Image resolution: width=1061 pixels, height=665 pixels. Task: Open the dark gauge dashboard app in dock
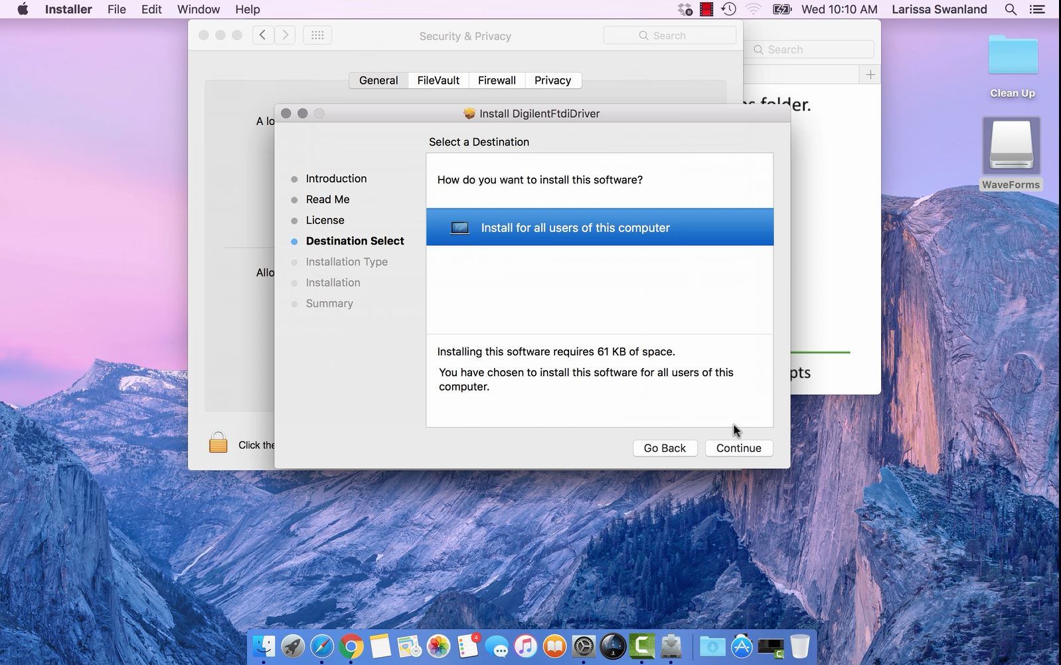[x=613, y=646]
